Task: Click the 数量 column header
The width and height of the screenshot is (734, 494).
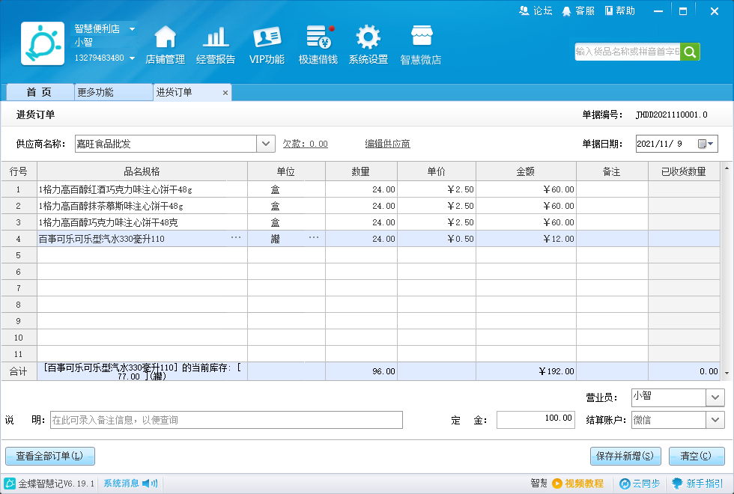Action: [x=361, y=171]
